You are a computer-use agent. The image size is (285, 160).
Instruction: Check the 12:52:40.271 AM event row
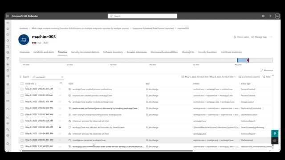coord(22,146)
